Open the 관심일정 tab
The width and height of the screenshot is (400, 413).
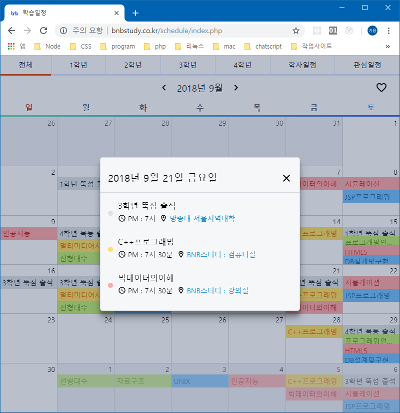point(367,65)
